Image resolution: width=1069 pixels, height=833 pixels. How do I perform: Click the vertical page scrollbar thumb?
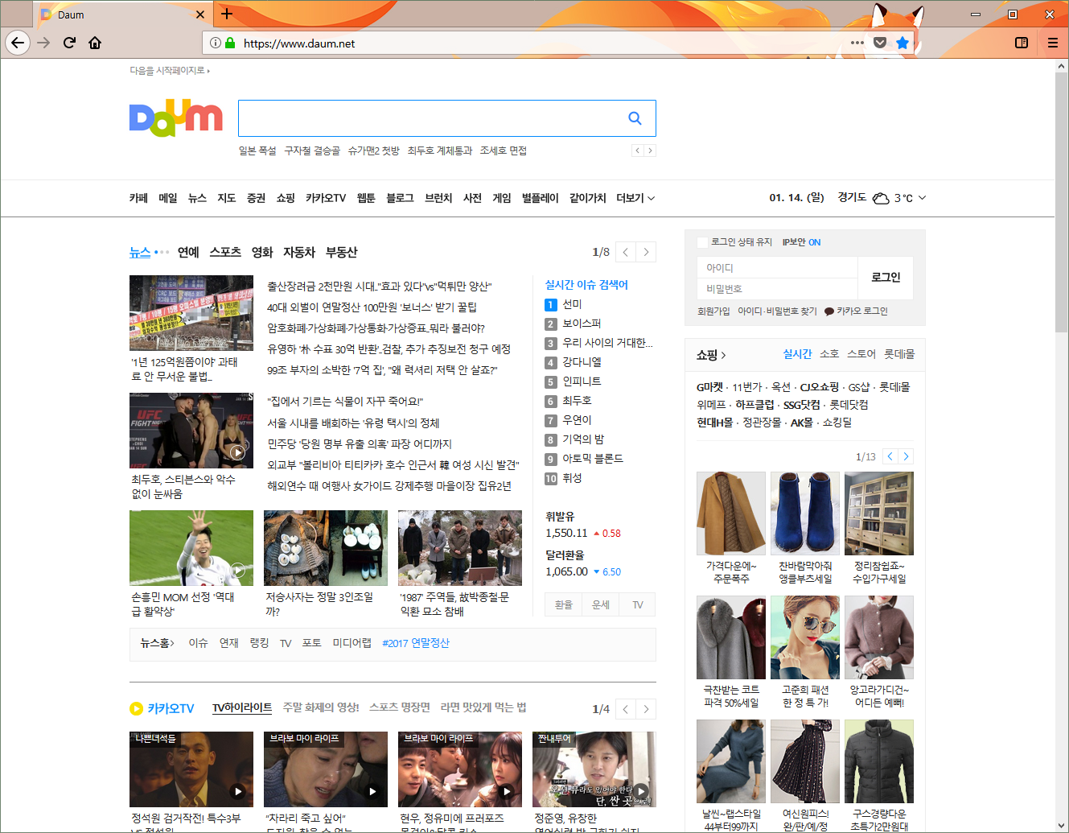click(1061, 200)
